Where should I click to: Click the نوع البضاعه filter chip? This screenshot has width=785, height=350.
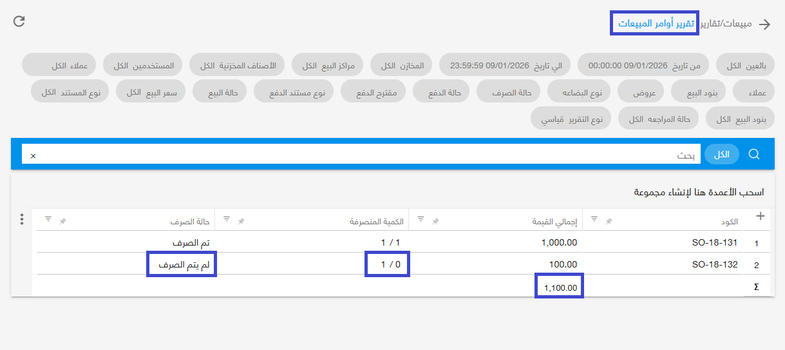580,92
